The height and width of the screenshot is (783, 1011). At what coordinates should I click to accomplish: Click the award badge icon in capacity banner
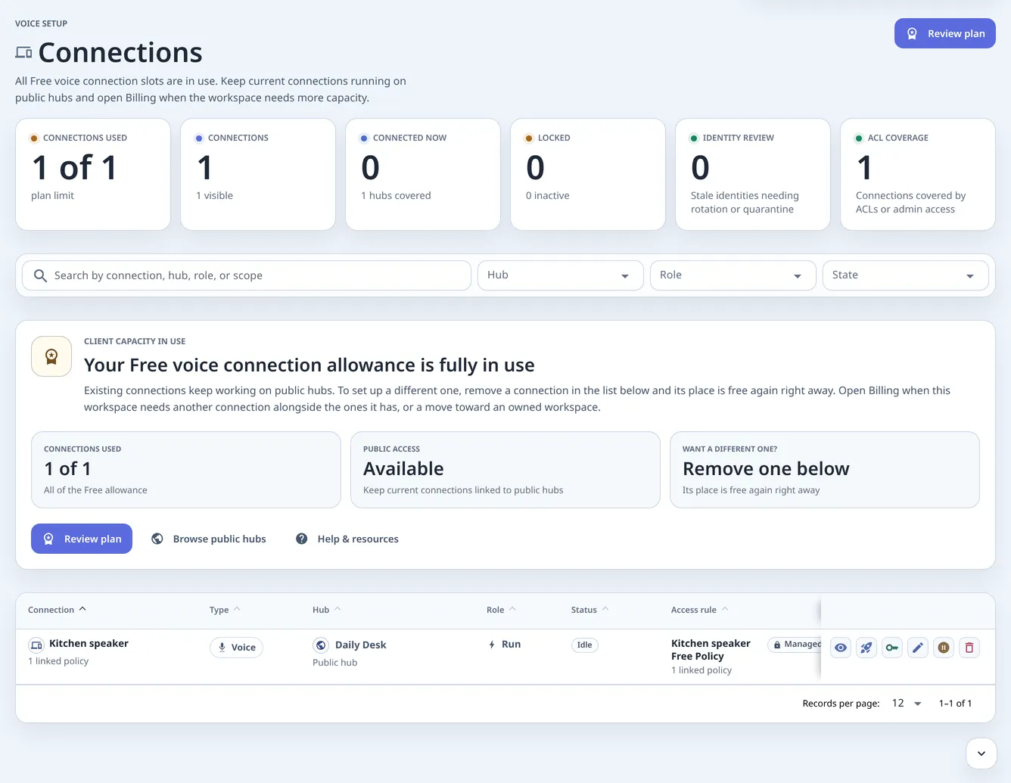51,356
